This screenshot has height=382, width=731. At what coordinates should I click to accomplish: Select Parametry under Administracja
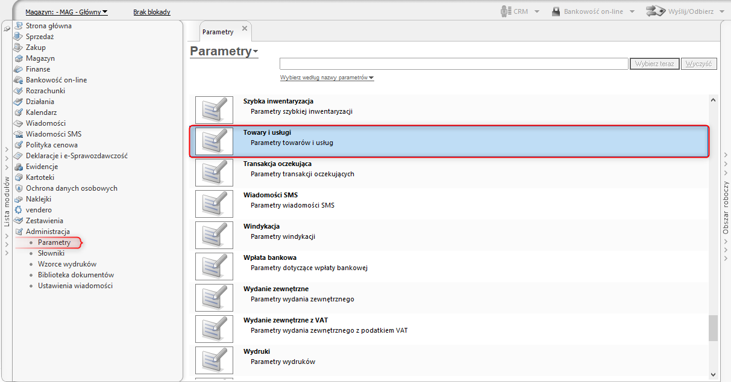(x=54, y=242)
